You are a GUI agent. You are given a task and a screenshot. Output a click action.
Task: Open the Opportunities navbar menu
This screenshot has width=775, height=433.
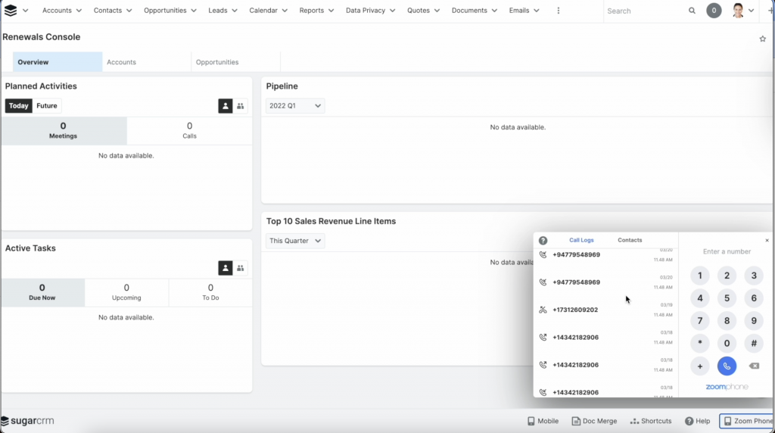tap(165, 11)
